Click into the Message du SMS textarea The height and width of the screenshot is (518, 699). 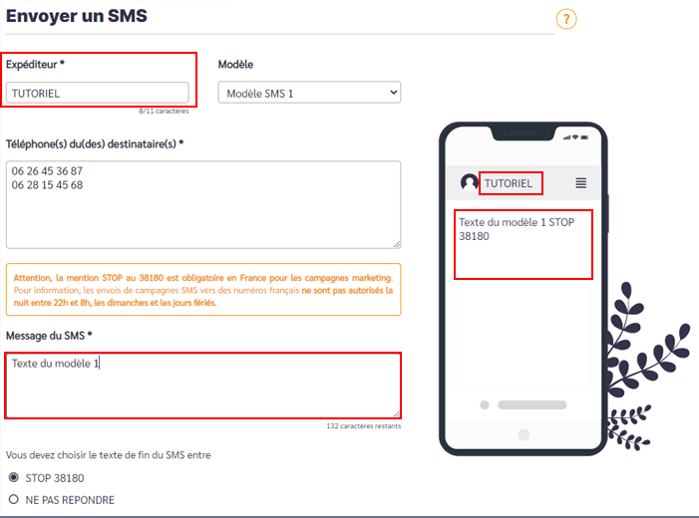click(x=202, y=385)
